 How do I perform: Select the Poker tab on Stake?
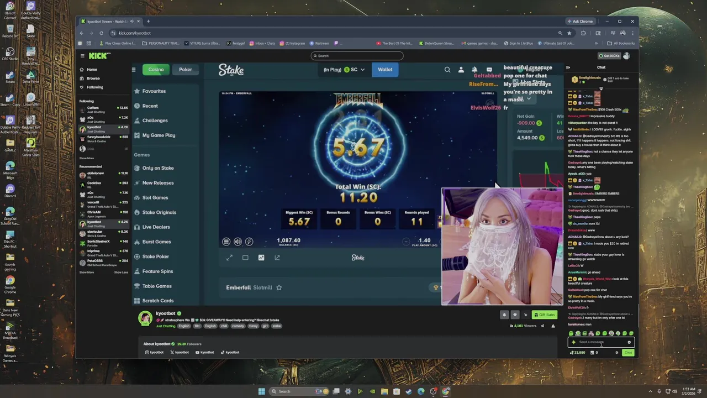point(186,70)
